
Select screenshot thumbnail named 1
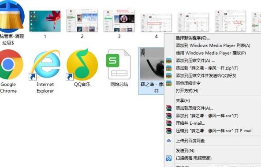(x=45, y=21)
